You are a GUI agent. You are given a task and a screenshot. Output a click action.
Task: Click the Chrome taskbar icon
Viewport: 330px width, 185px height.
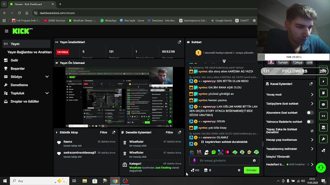(115, 181)
